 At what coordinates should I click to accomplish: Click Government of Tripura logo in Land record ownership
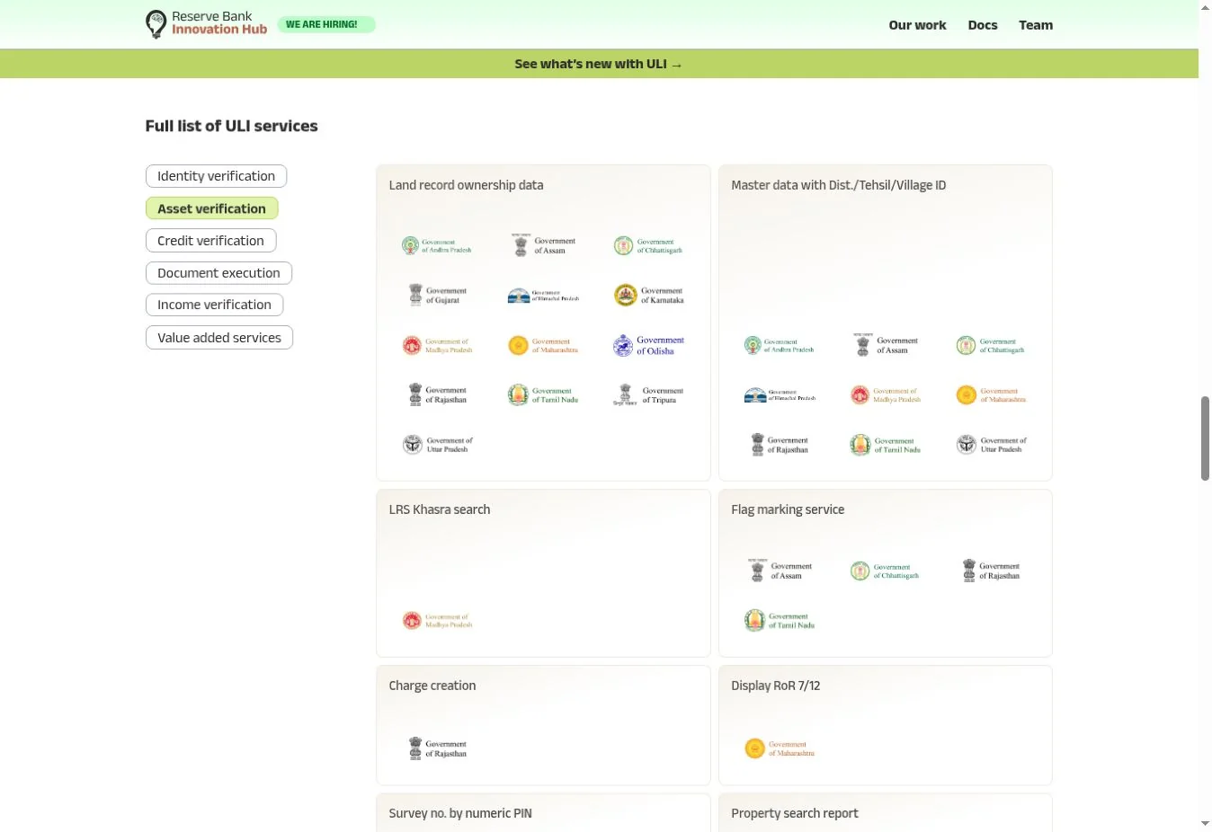click(649, 395)
